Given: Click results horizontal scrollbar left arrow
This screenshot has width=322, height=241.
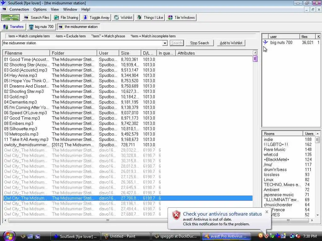Looking at the screenshot, I should point(5,220).
